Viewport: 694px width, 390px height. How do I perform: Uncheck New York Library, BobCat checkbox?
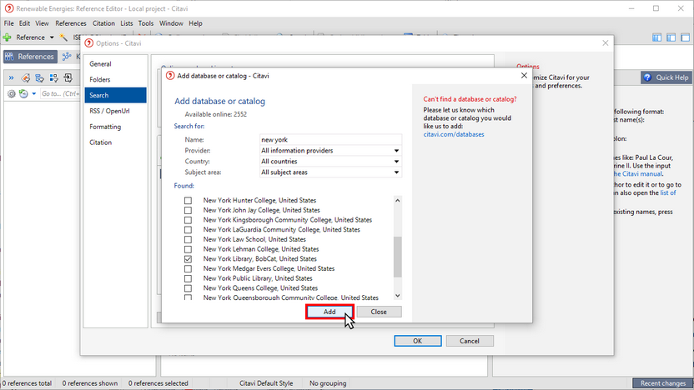tap(189, 259)
